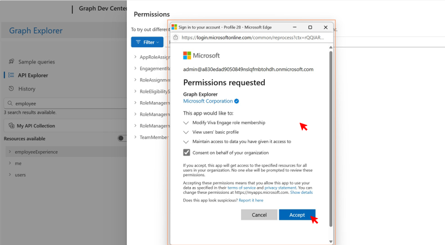Expand the TeamMember permissions group
This screenshot has width=445, height=245.
tap(135, 137)
